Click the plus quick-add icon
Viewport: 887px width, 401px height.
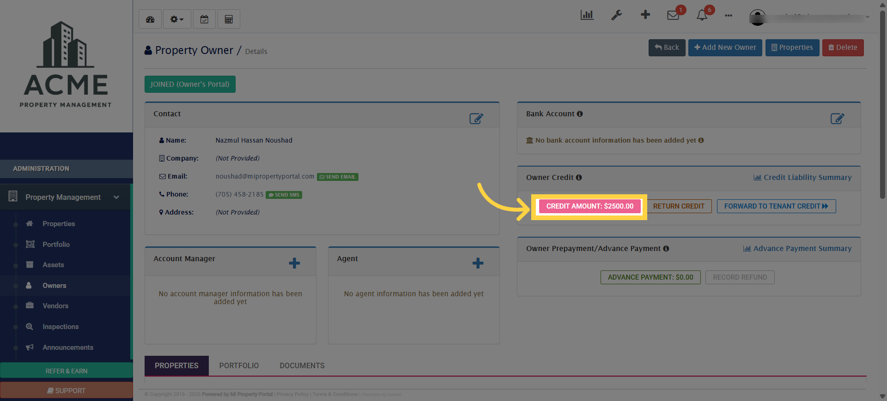645,15
